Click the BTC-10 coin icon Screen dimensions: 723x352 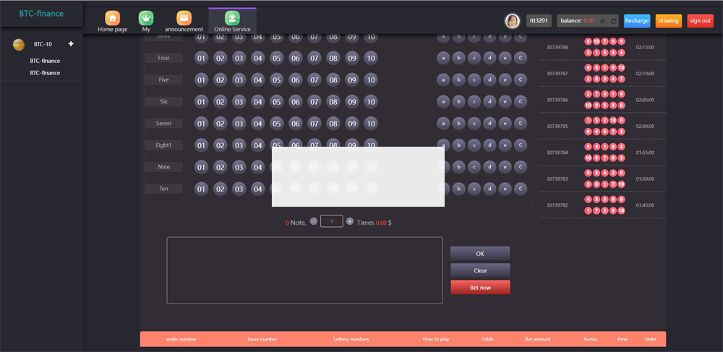(x=20, y=45)
